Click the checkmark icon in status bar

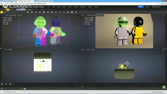2,89
